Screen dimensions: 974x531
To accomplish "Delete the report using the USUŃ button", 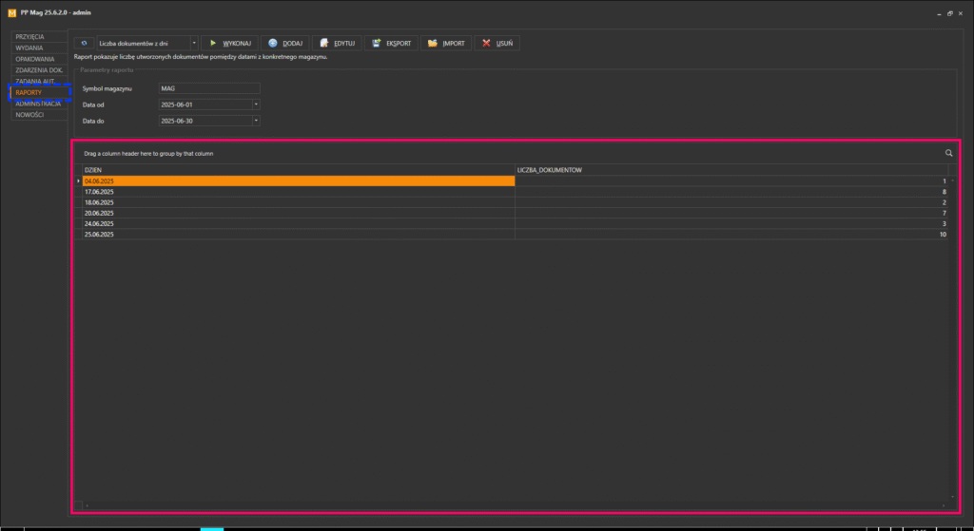I will 497,44.
